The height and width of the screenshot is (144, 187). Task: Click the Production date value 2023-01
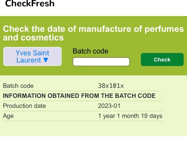[109, 106]
